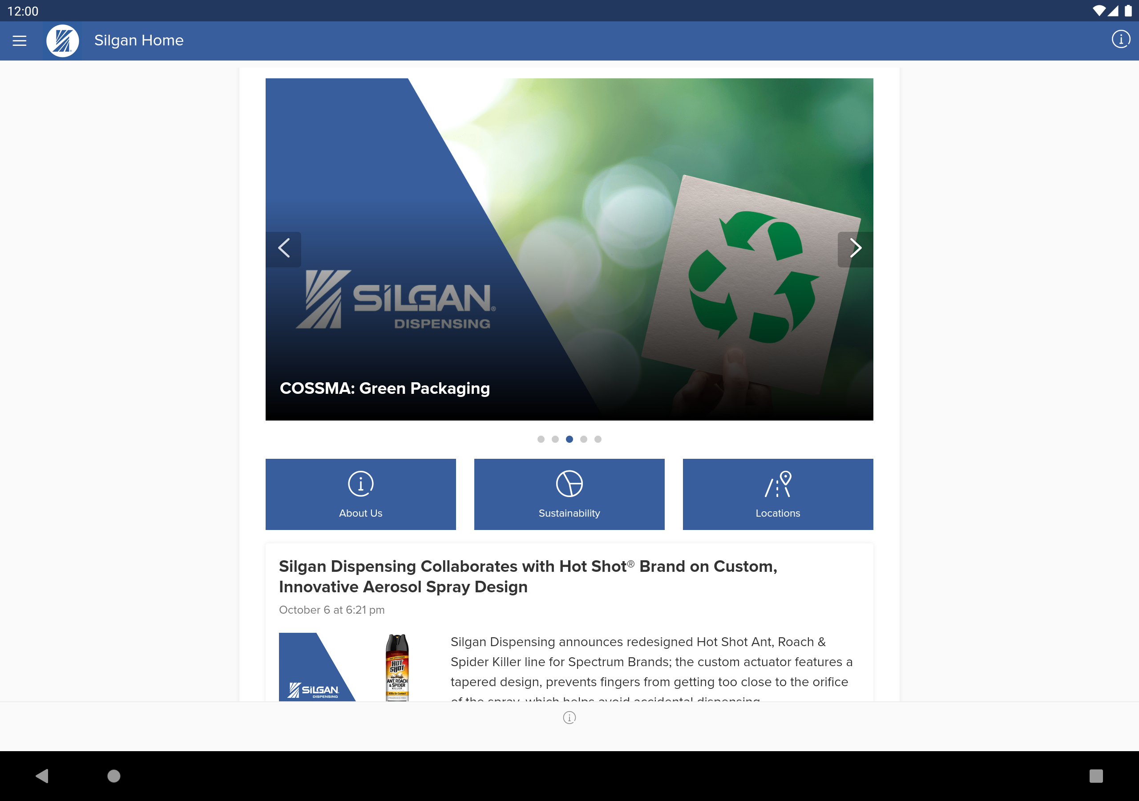Select the second carousel dot

555,439
